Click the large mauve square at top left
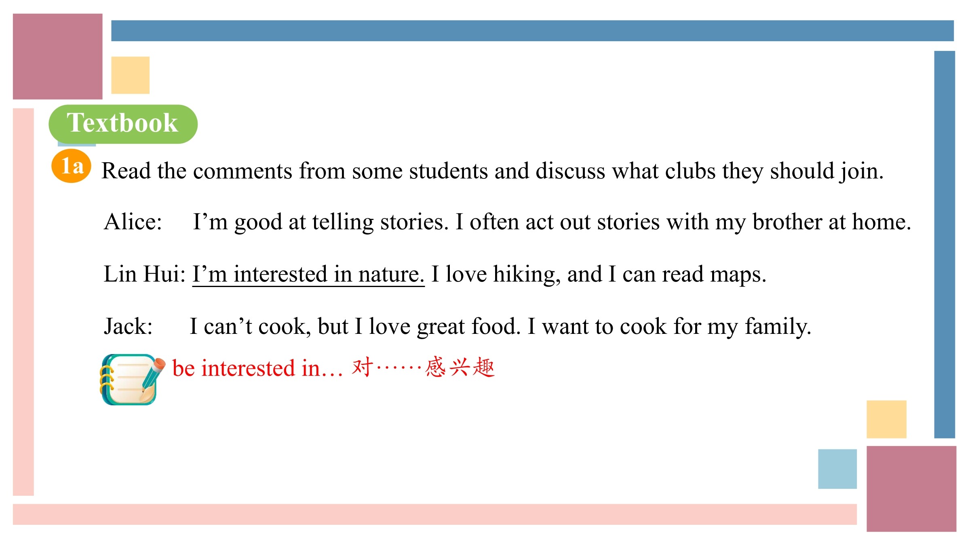The image size is (970, 545). click(58, 57)
